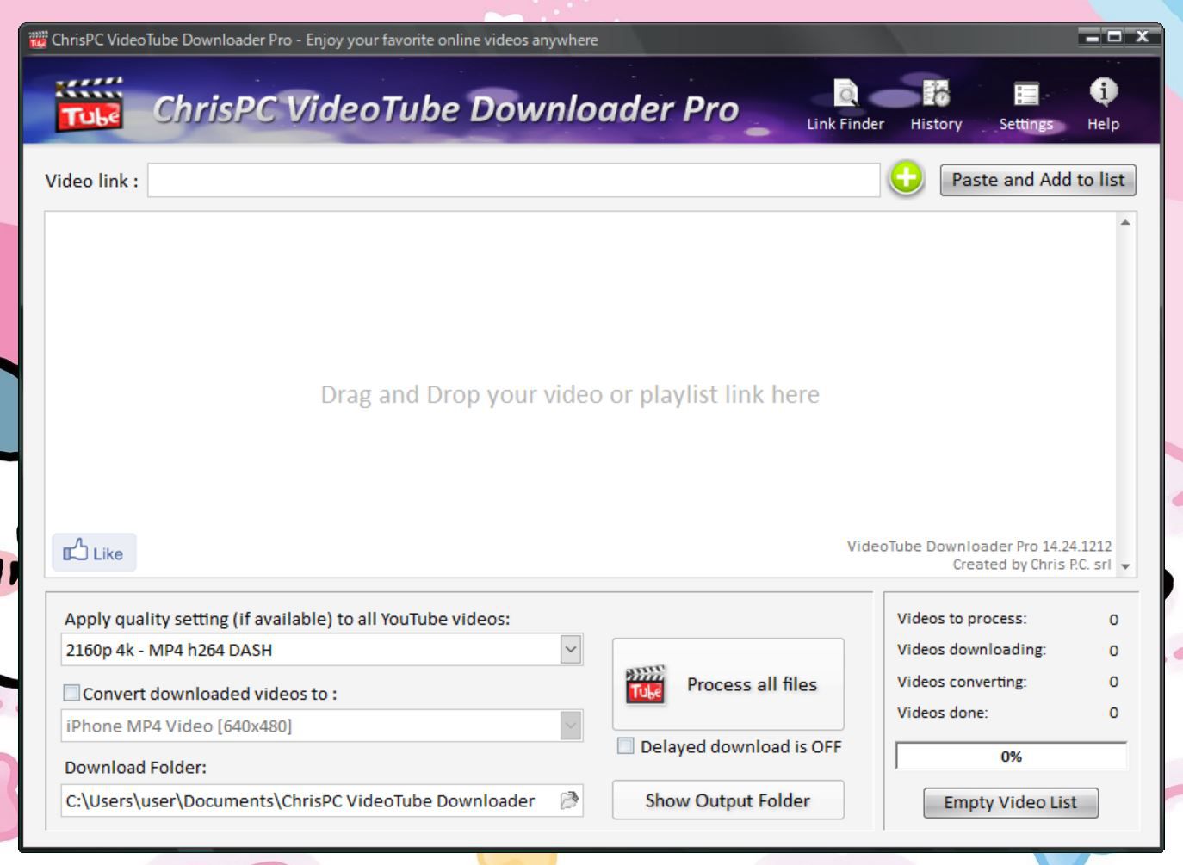The image size is (1183, 865).
Task: Click the 'Videos downloading:' label
Action: coord(971,649)
